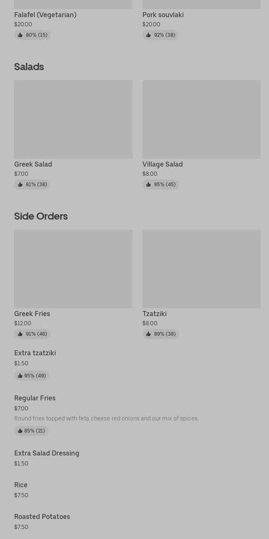The image size is (269, 539).
Task: Click the Side Orders section heading
Action: [x=41, y=216]
